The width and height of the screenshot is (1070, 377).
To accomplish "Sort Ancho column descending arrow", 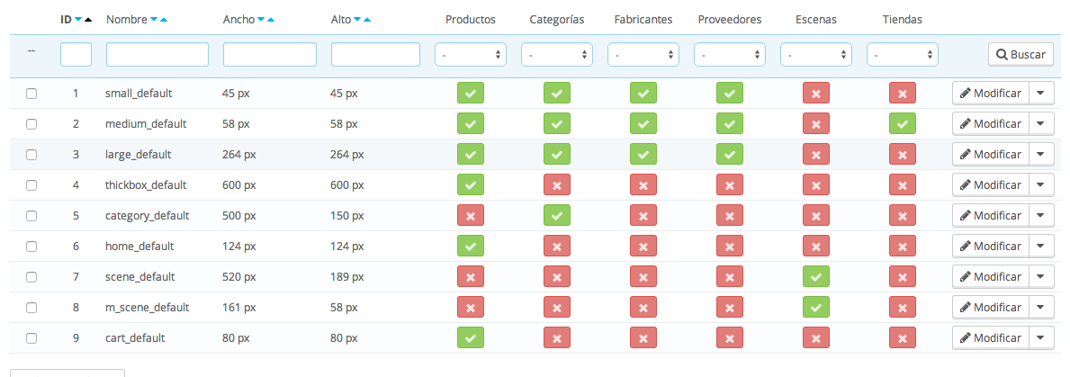I will [x=261, y=19].
